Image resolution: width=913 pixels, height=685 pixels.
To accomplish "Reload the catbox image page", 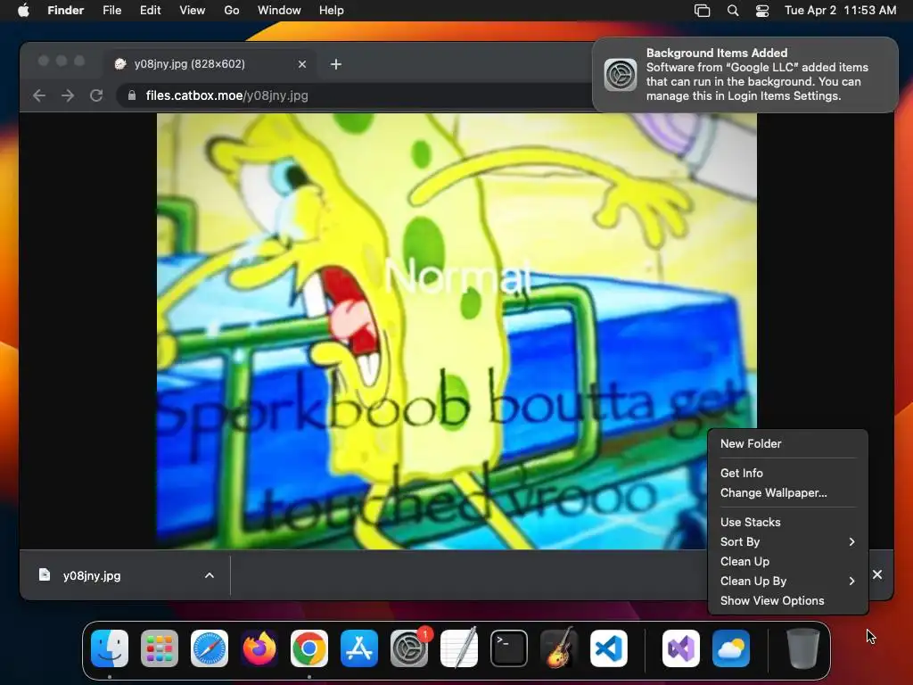I will click(96, 95).
